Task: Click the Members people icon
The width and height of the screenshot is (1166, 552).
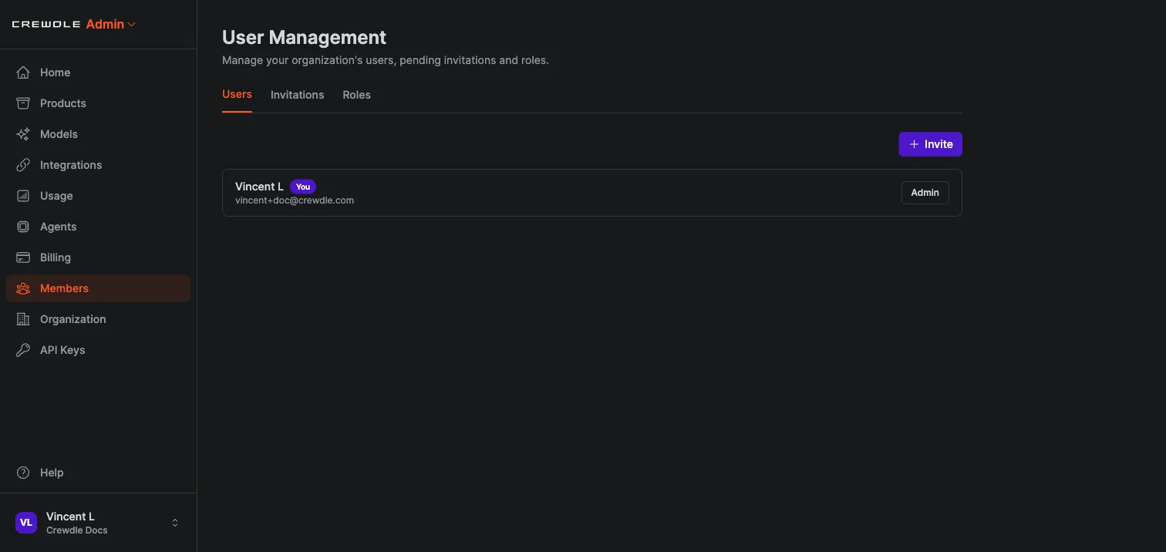Action: pos(23,288)
